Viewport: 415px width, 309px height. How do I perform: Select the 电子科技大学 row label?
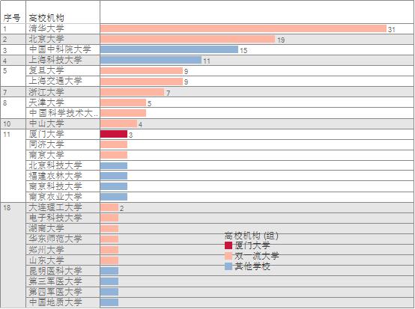point(55,218)
